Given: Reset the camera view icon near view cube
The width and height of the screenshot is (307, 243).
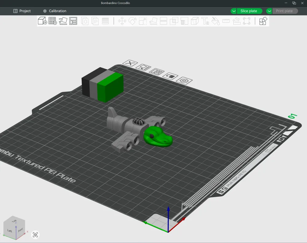Looking at the screenshot, I should (35, 235).
